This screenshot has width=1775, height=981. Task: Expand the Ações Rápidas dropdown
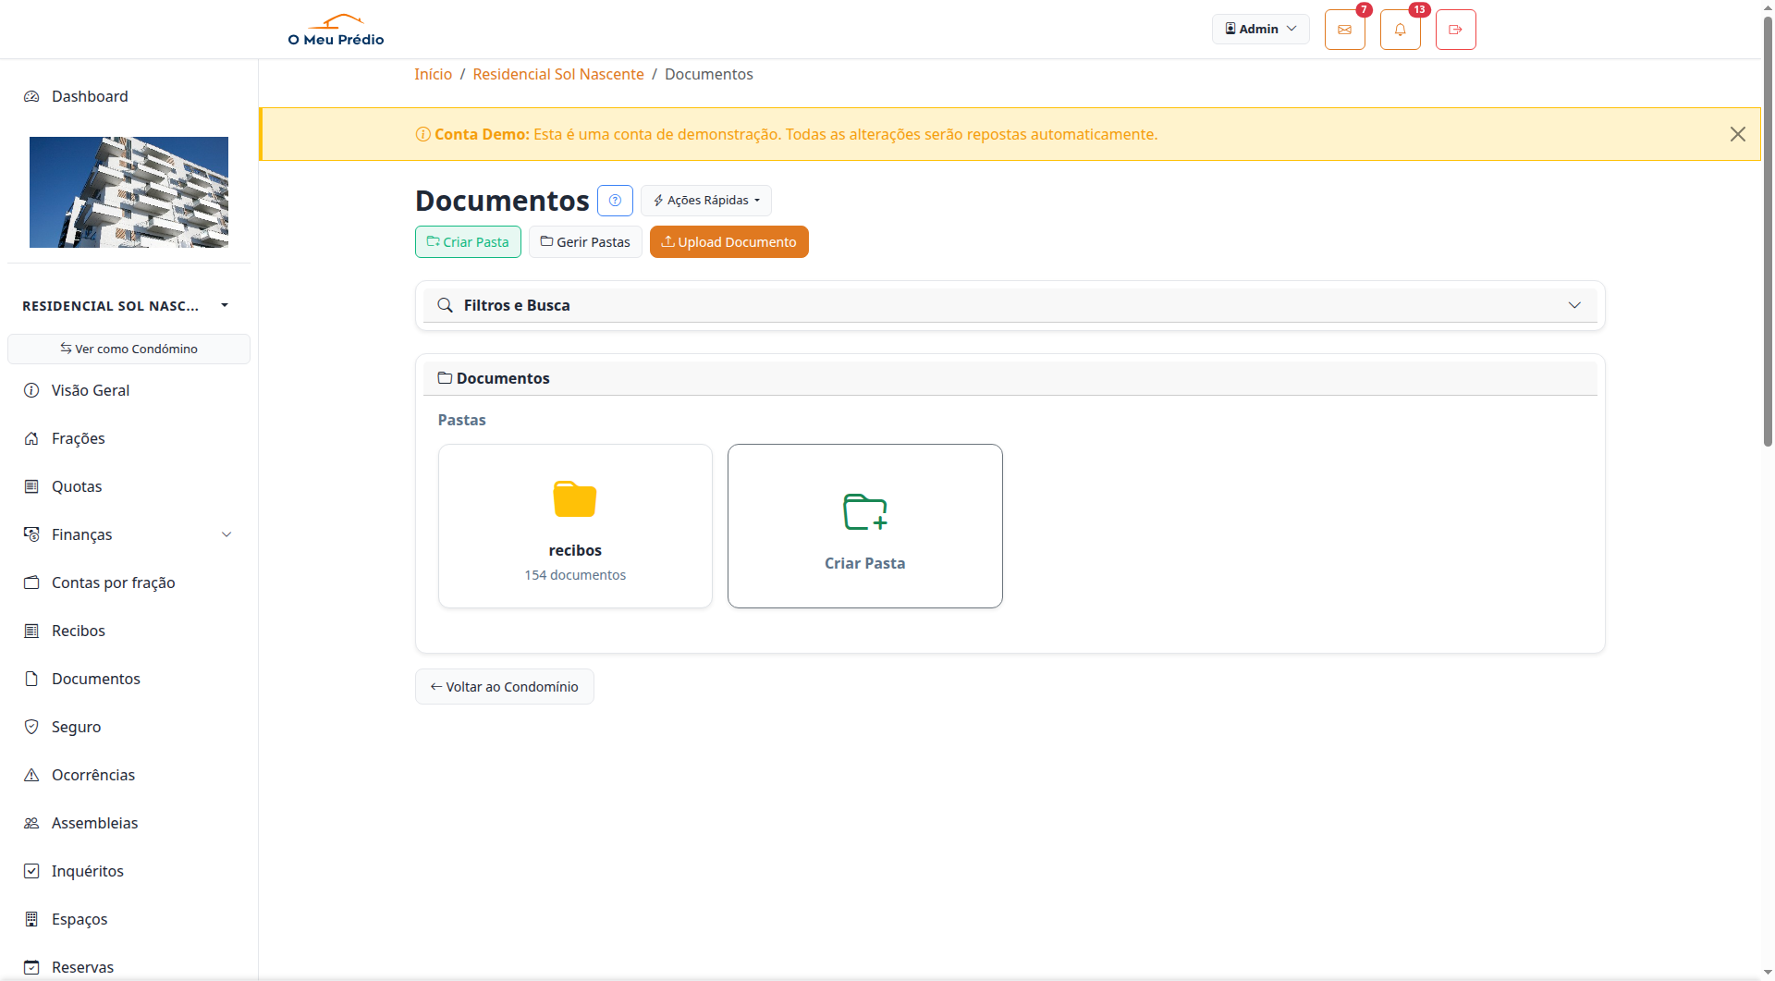[706, 201]
